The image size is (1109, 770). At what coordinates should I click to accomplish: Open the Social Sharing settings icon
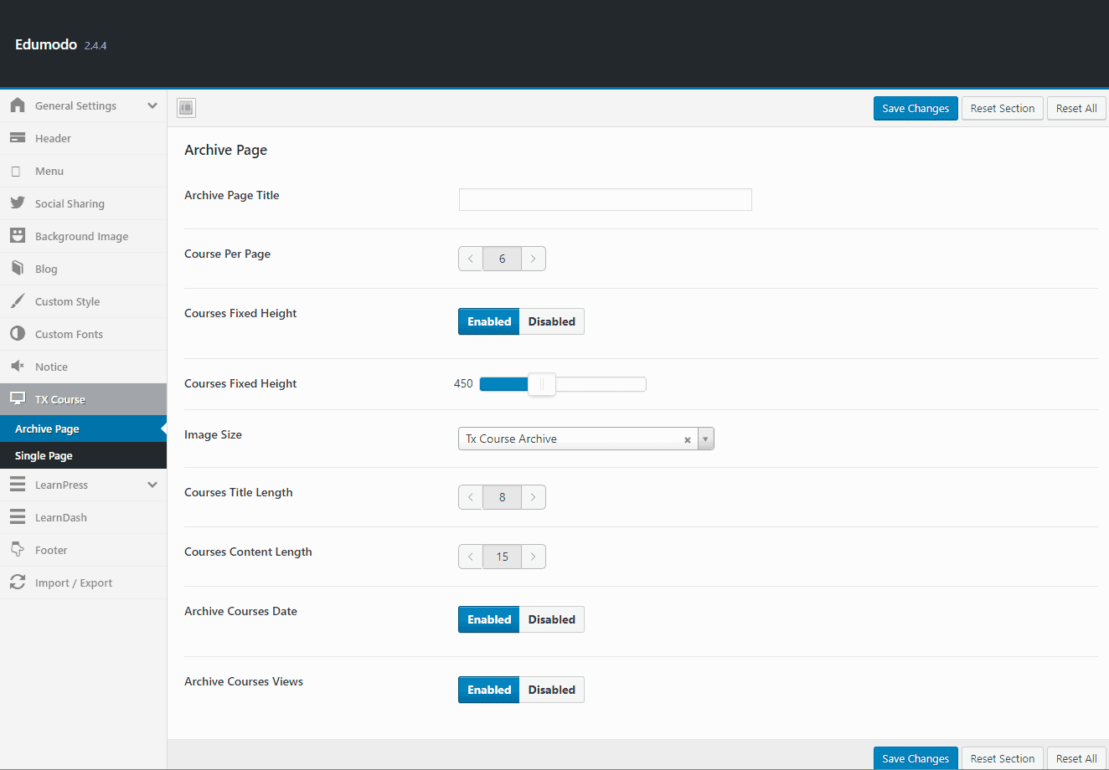point(18,203)
